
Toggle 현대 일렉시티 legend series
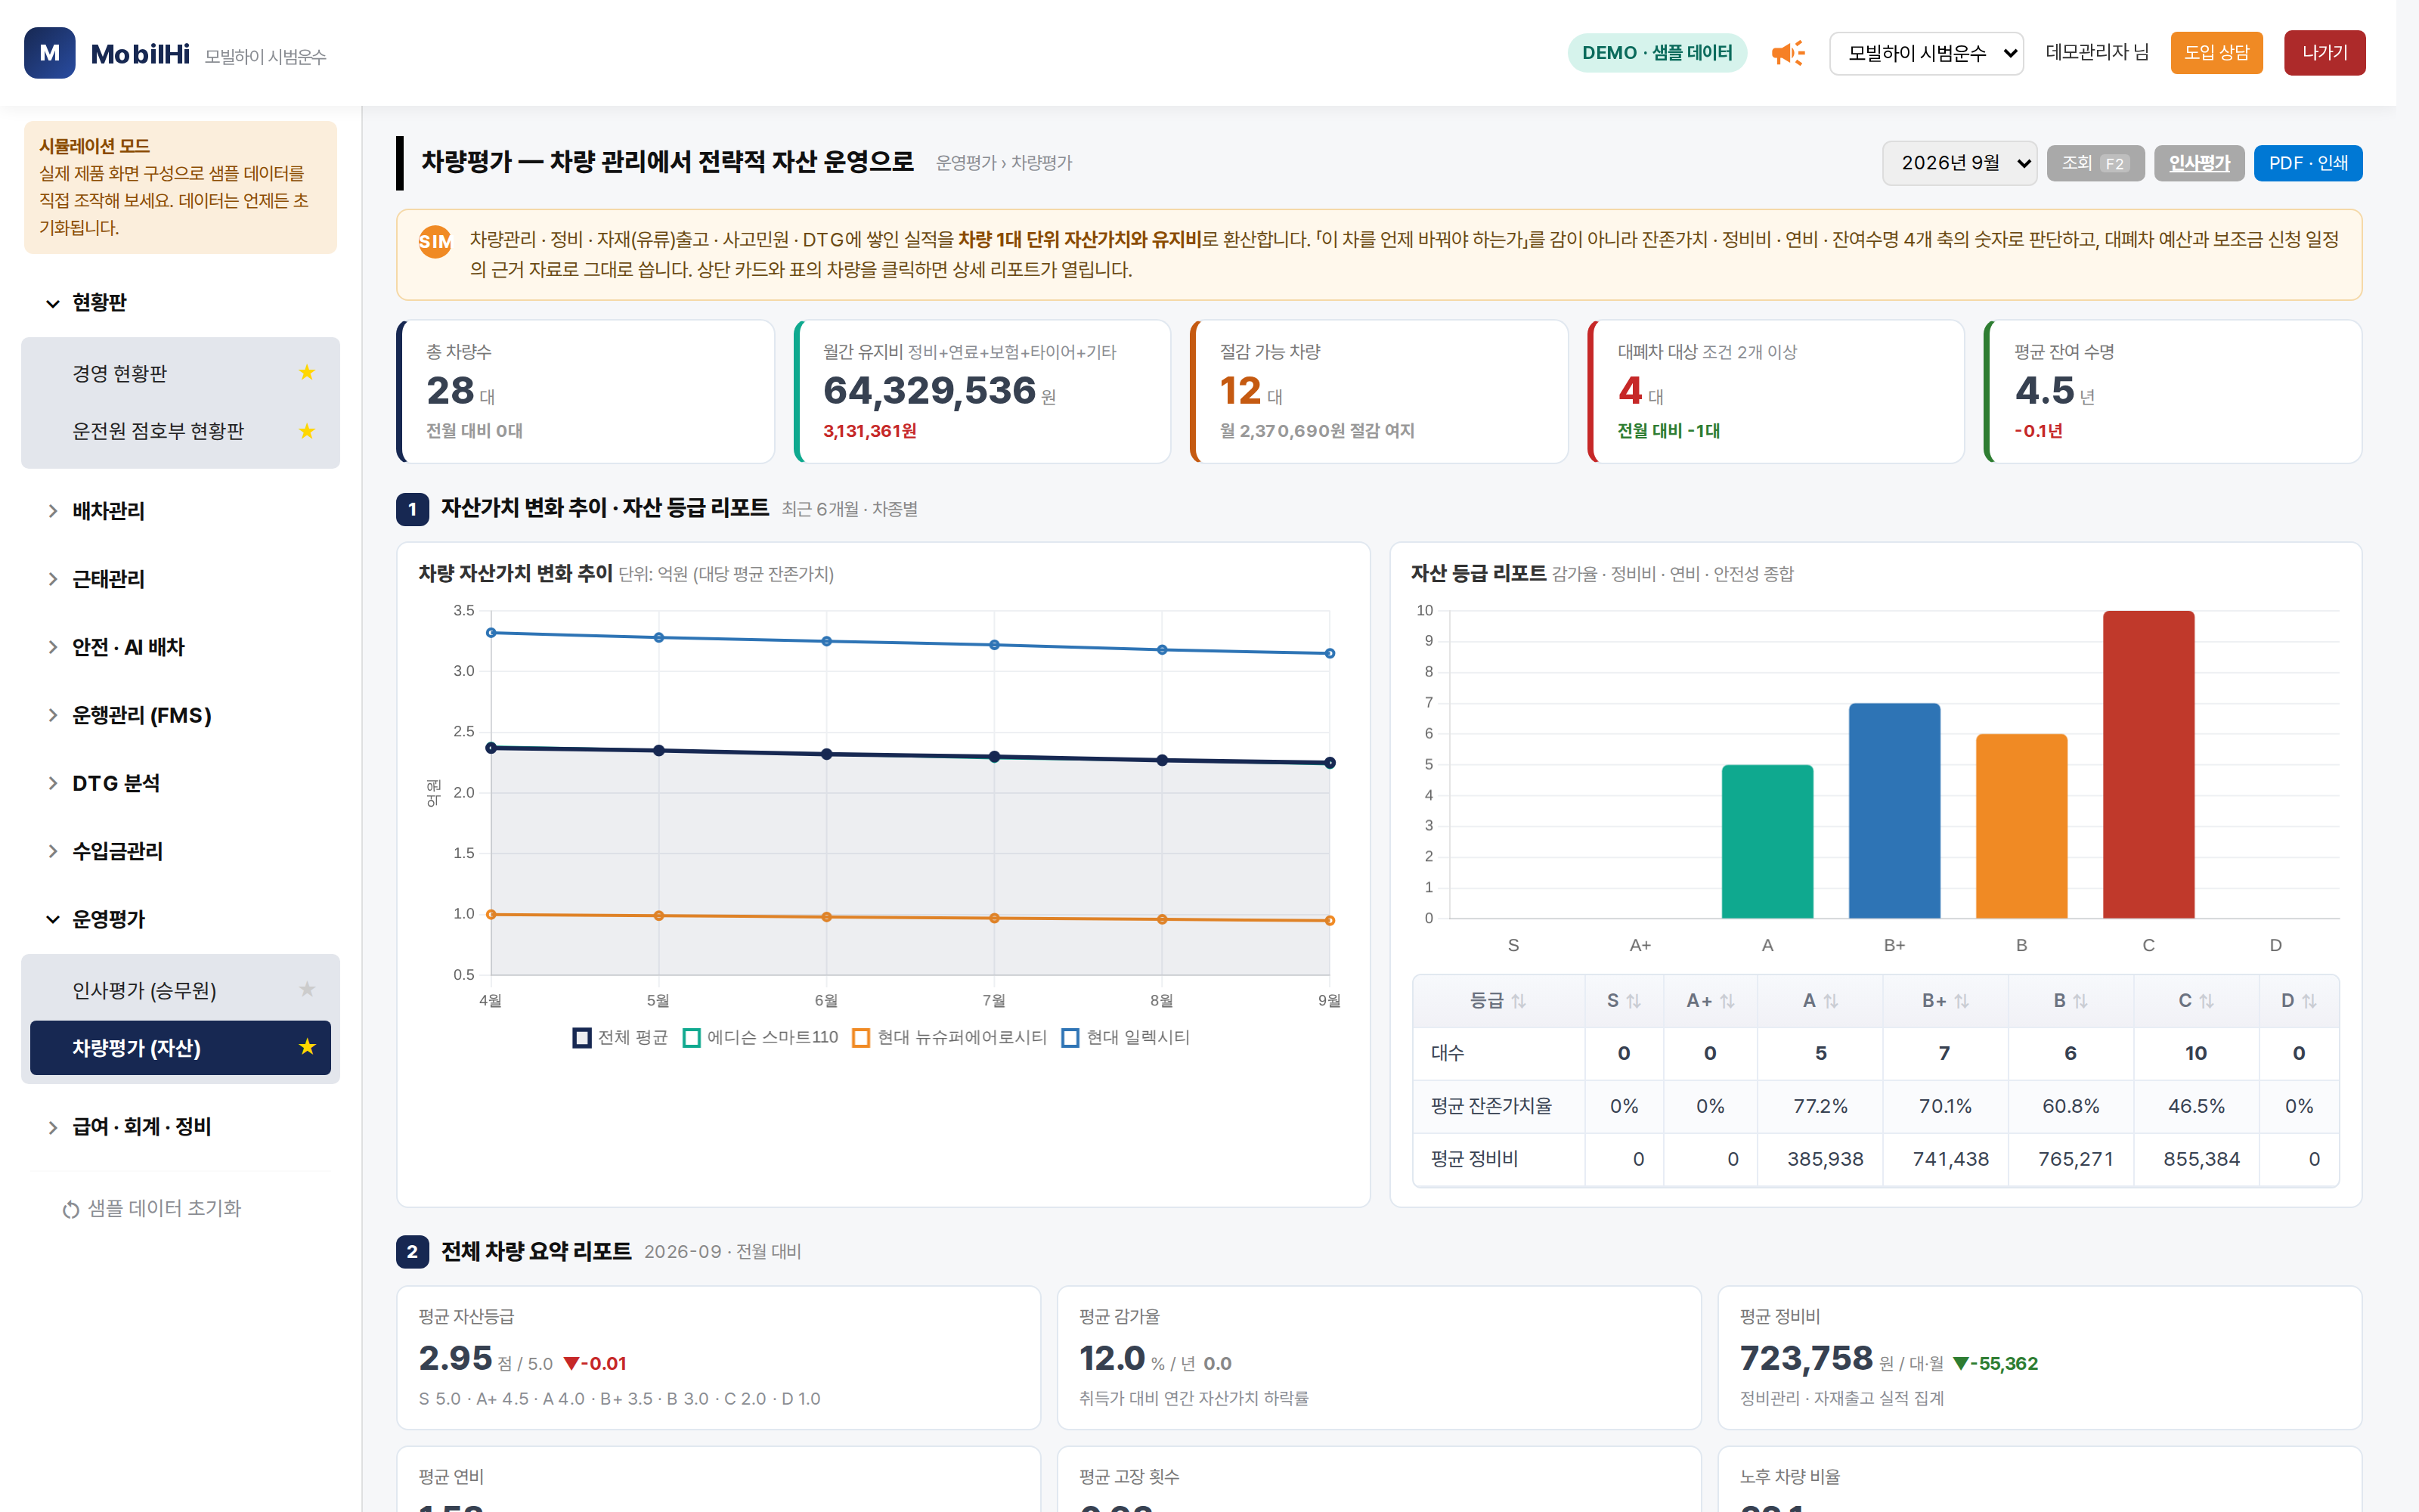pyautogui.click(x=1126, y=1038)
